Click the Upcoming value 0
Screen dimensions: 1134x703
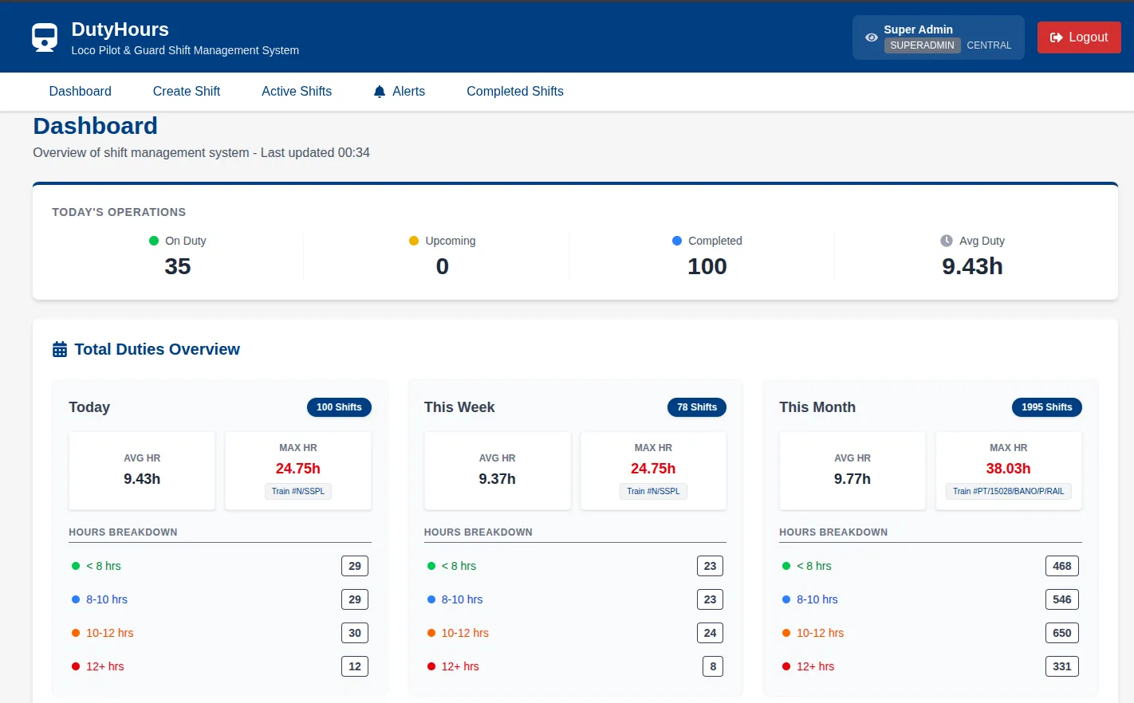pos(443,266)
